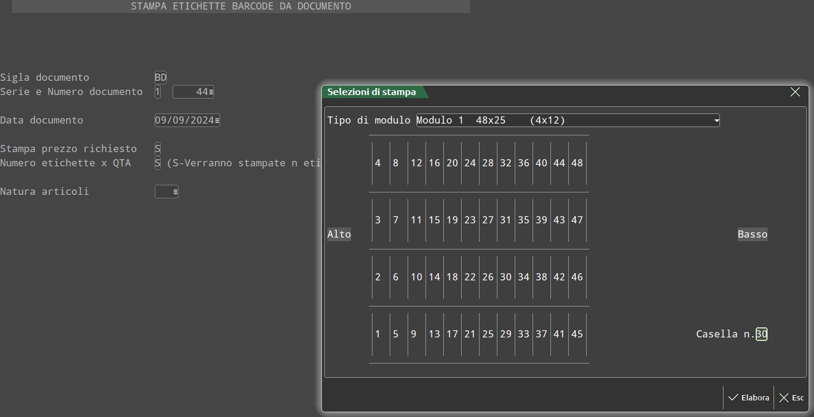Pick label cell number 23
The height and width of the screenshot is (417, 814).
pyautogui.click(x=470, y=220)
